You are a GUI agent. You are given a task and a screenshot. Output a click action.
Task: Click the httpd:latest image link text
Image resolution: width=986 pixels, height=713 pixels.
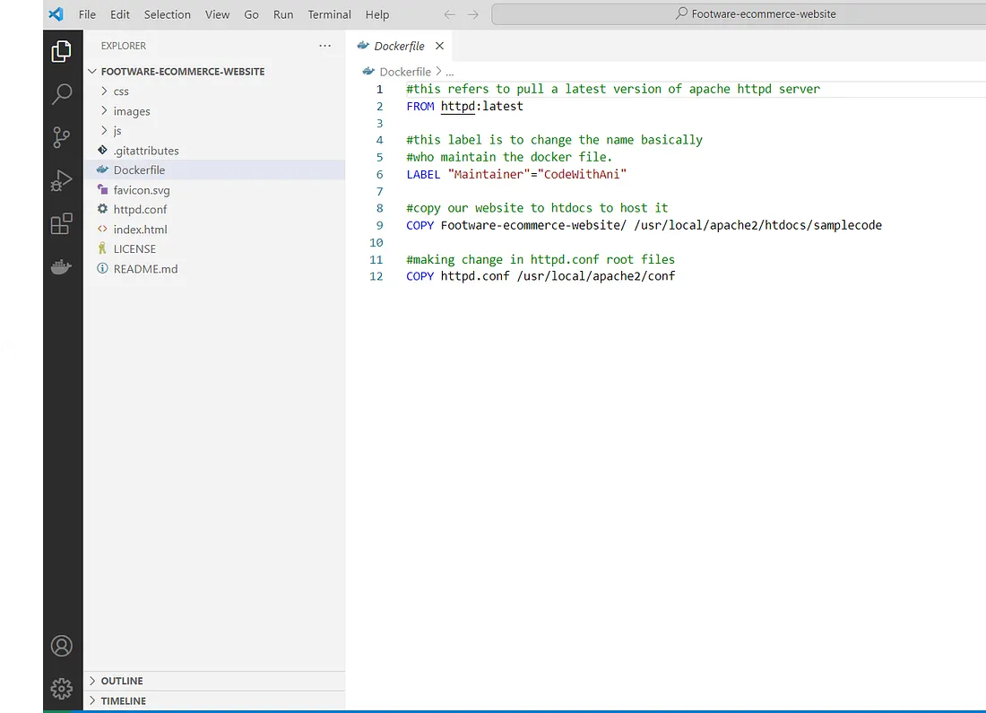[481, 106]
